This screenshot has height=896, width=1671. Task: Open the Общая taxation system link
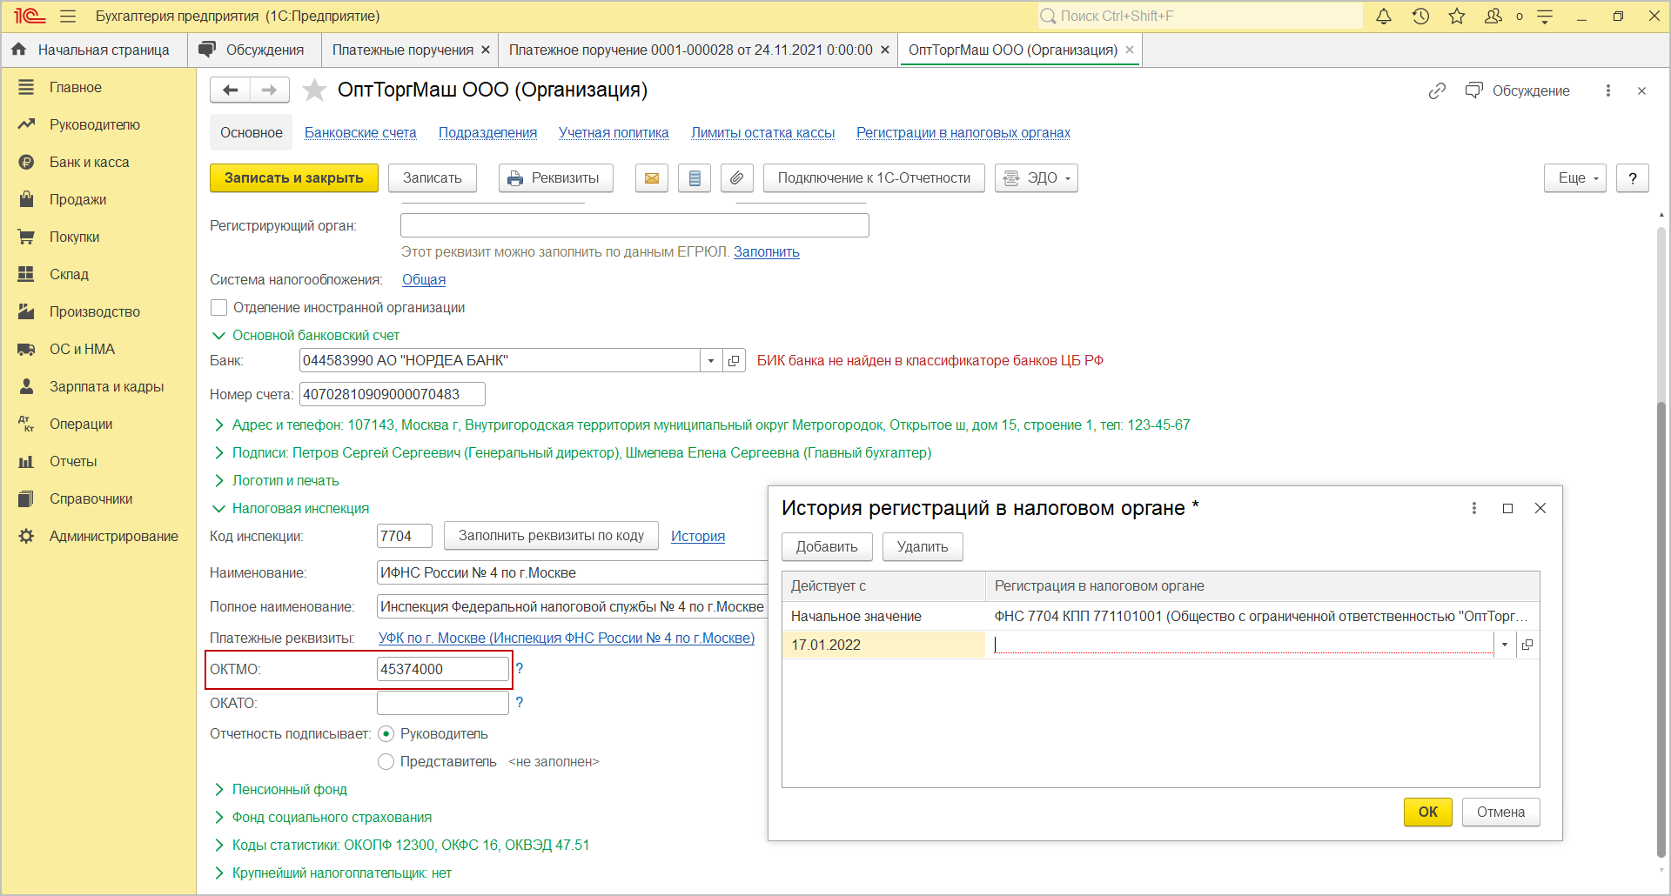click(x=424, y=279)
